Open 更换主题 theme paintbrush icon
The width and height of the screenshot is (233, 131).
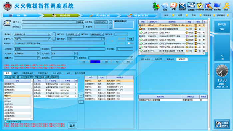[x=208, y=6]
